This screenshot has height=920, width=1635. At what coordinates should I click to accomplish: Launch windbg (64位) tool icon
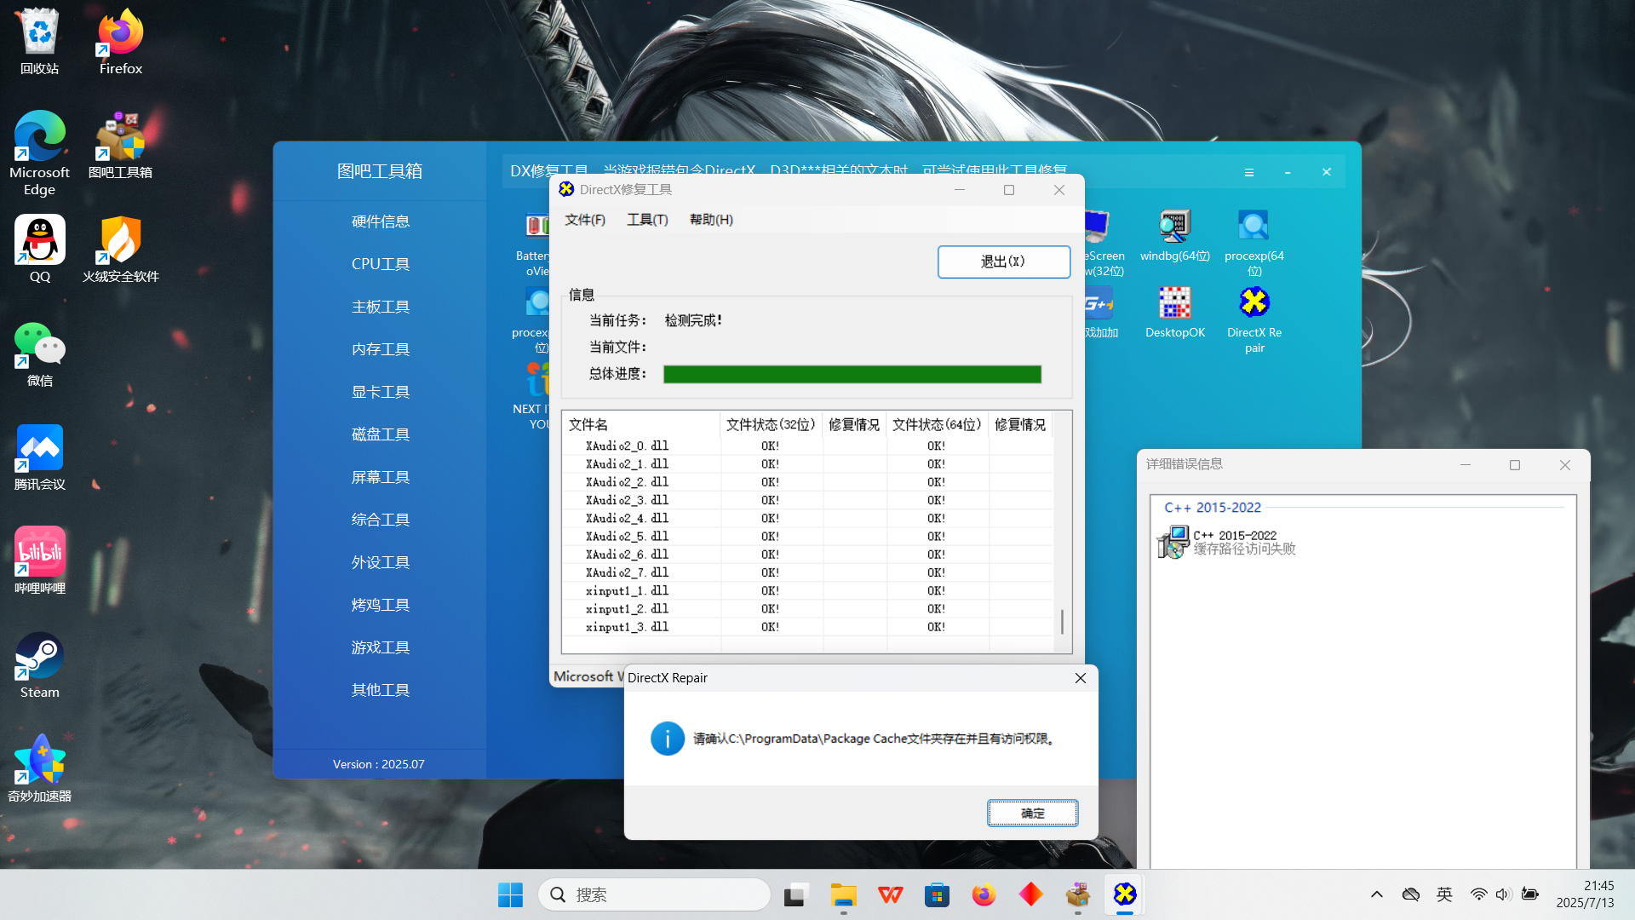coord(1174,227)
